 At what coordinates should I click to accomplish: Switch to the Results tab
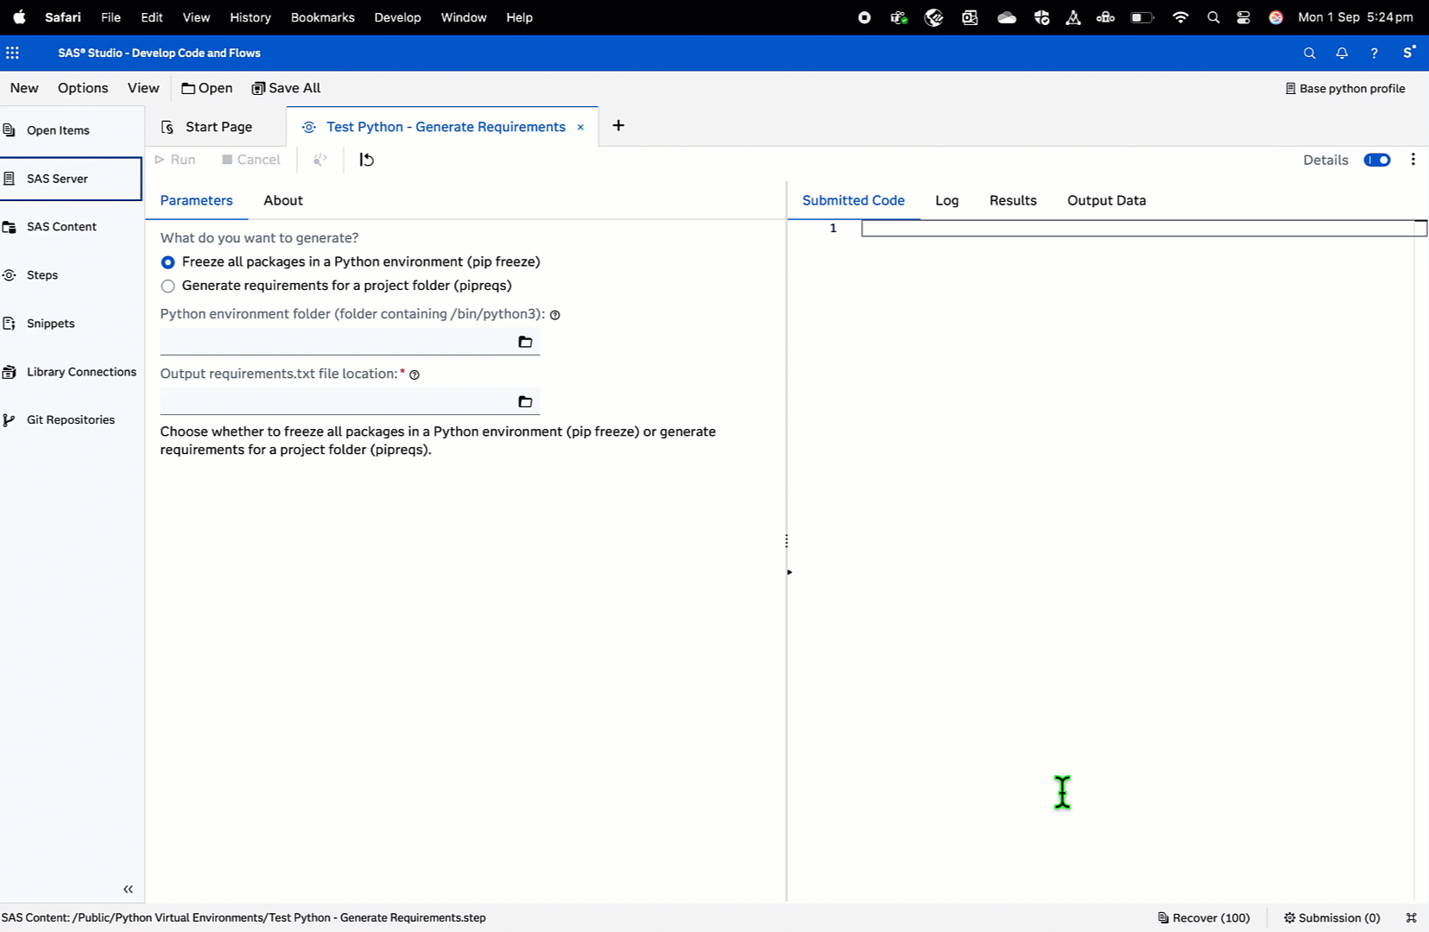[x=1013, y=200]
